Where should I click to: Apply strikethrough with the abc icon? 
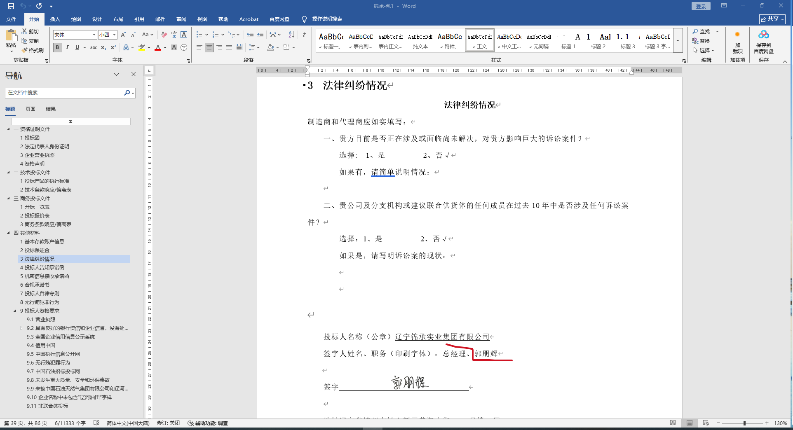[x=94, y=47]
